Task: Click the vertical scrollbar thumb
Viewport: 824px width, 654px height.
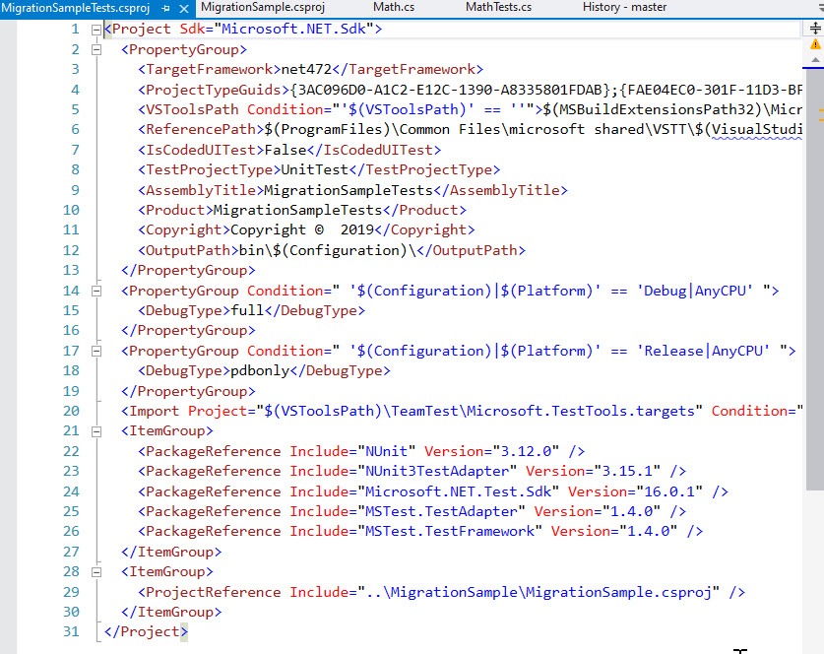Action: coord(815,276)
